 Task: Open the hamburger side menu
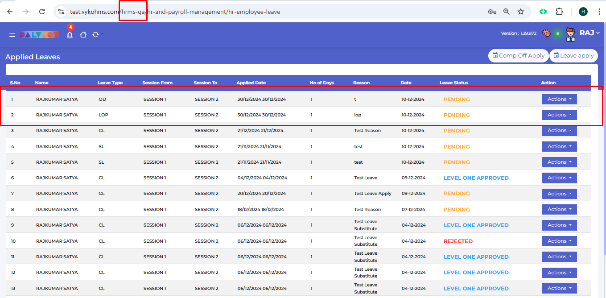pos(12,35)
